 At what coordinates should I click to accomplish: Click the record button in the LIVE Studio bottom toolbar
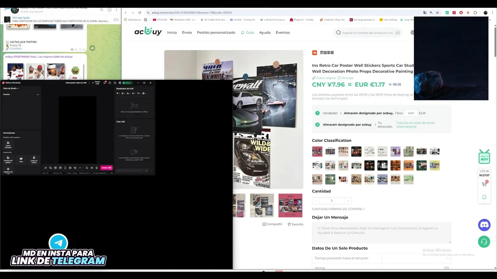[70, 168]
